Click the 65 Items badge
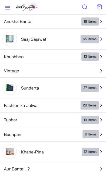 [x=90, y=39]
